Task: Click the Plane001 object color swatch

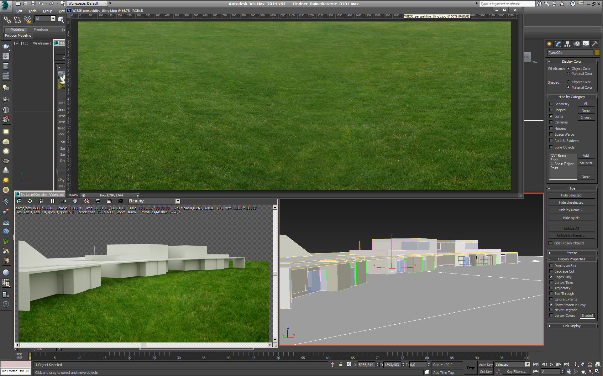Action: [x=597, y=53]
